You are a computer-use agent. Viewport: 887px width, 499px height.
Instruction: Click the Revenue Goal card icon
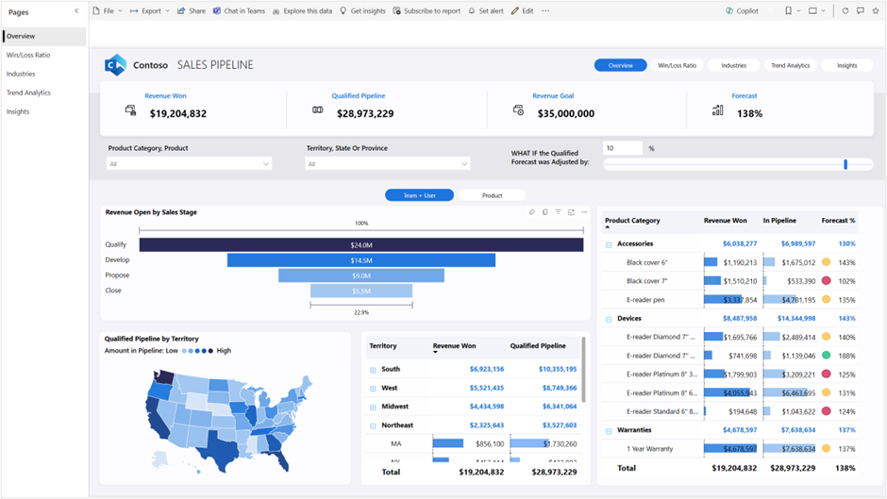click(518, 109)
